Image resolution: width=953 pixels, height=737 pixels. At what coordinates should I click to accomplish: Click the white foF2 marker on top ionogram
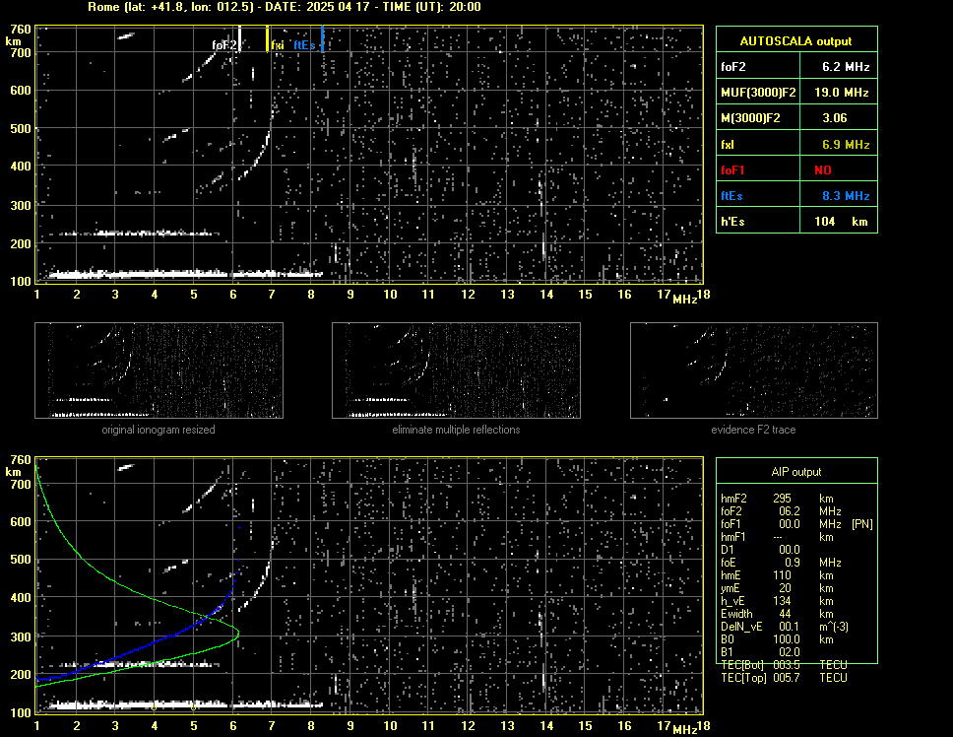pos(239,38)
